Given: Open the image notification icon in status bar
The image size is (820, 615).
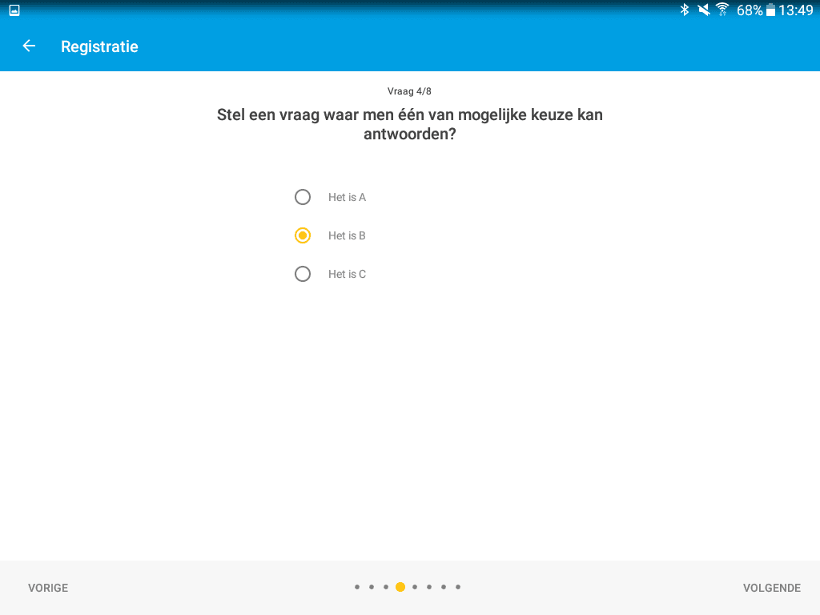Looking at the screenshot, I should 14,10.
